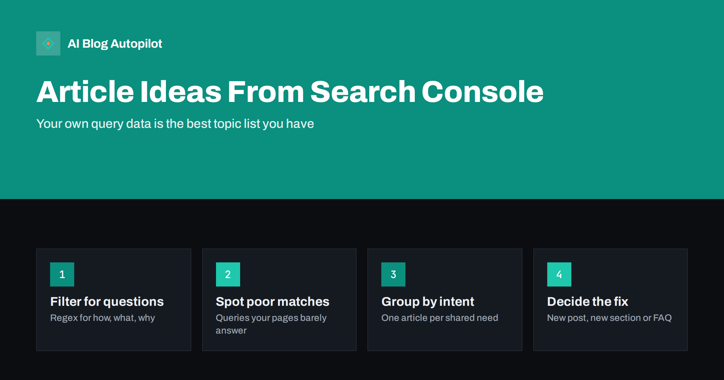Click the AI Blog Autopilot brand name
Image resolution: width=724 pixels, height=380 pixels.
coord(115,44)
